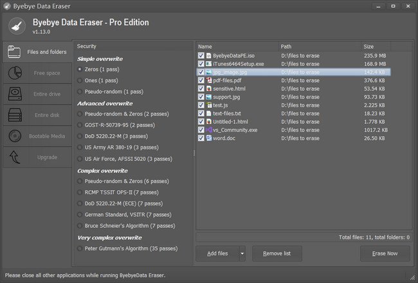The image size is (418, 283).
Task: Sort by the Name column header
Action: pyautogui.click(x=237, y=47)
